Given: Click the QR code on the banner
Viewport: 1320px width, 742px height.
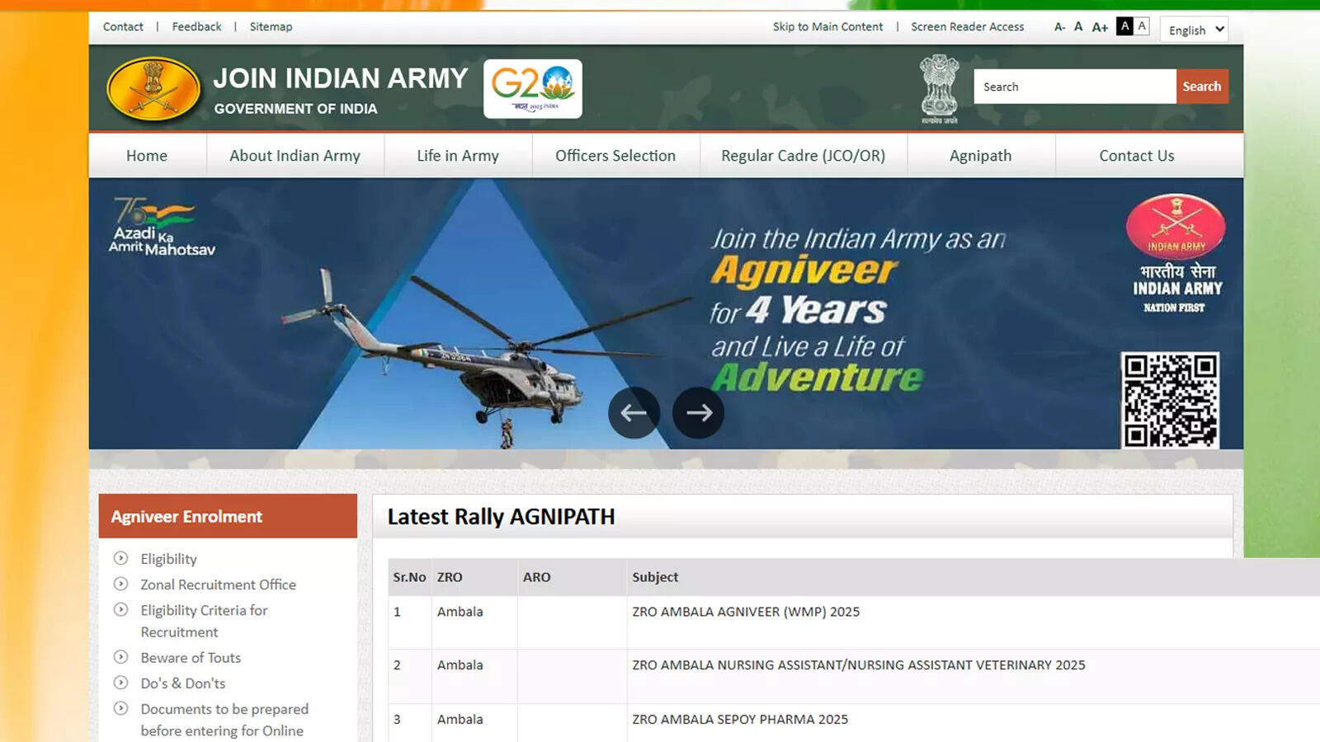Looking at the screenshot, I should coord(1170,401).
